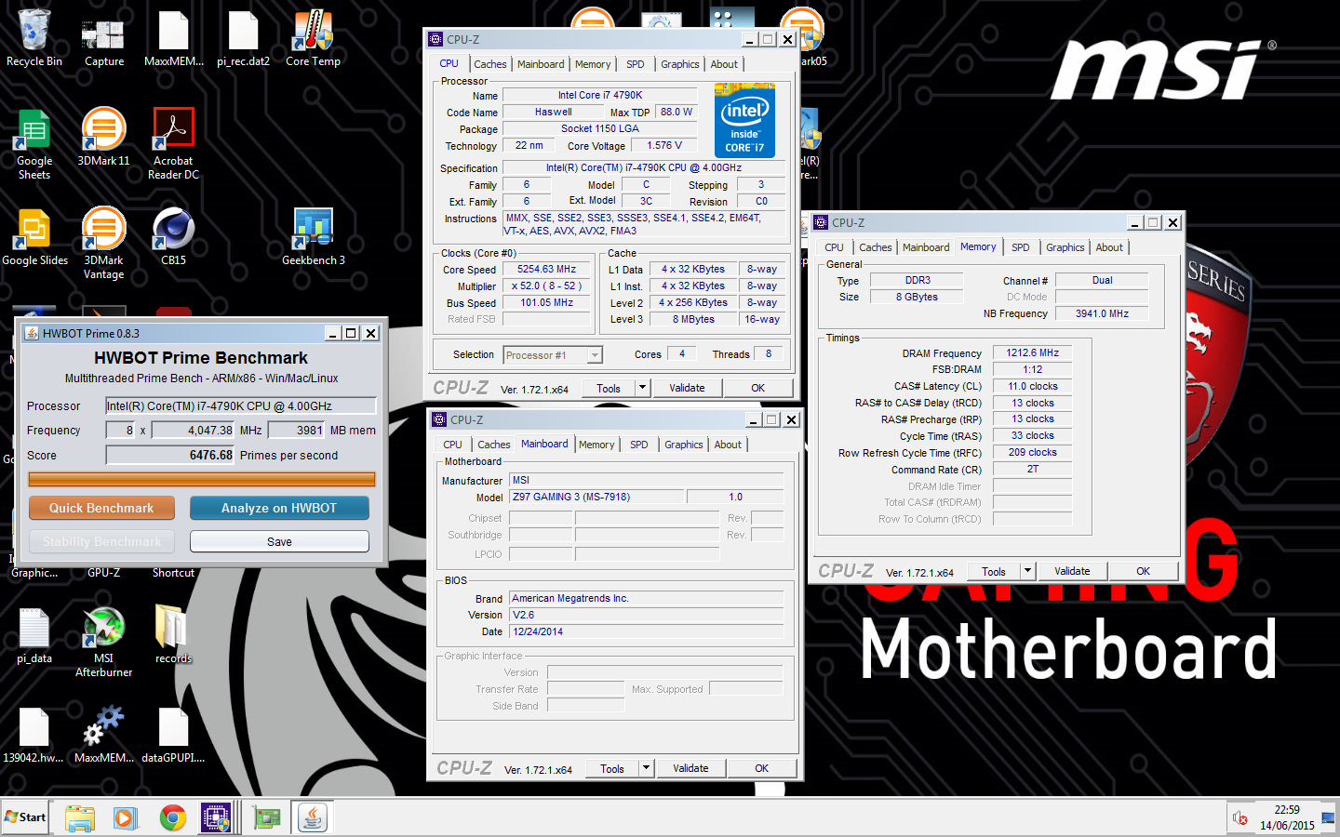
Task: Expand Tools dropdown arrow in top CPU-Z
Action: click(x=642, y=388)
